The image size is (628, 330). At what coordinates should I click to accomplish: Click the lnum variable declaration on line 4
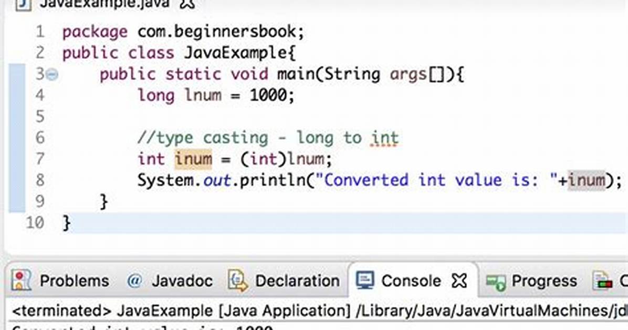(x=203, y=96)
